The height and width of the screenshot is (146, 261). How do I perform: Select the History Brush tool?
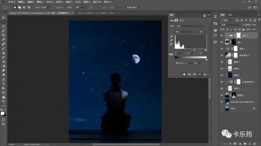pos(3,58)
